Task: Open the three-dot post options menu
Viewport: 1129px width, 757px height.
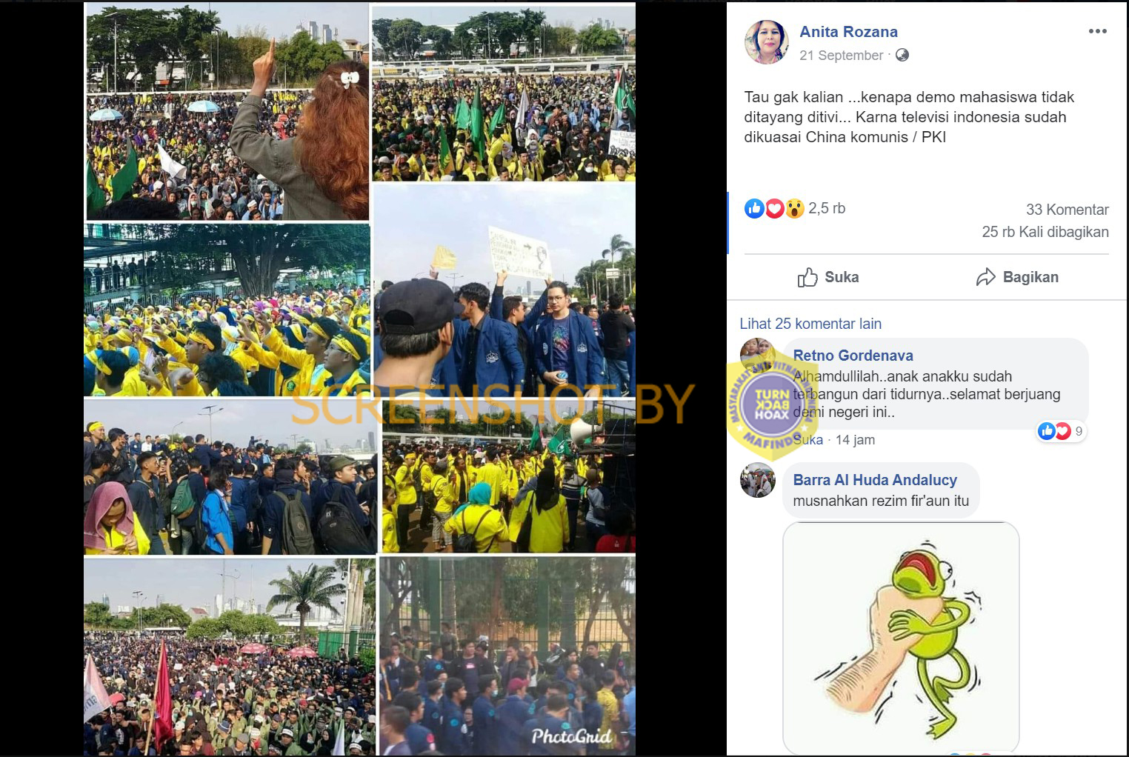Action: 1097,31
